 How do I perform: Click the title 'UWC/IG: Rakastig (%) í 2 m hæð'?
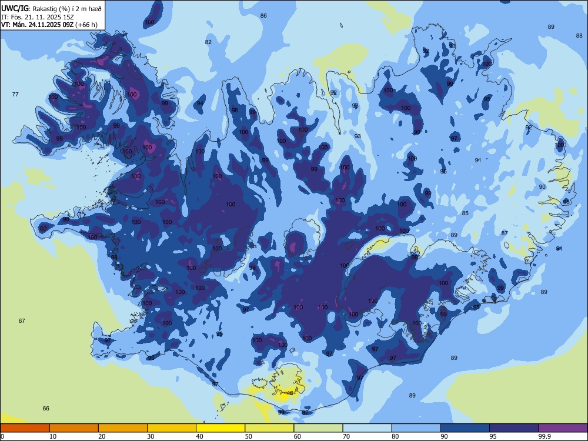[51, 8]
